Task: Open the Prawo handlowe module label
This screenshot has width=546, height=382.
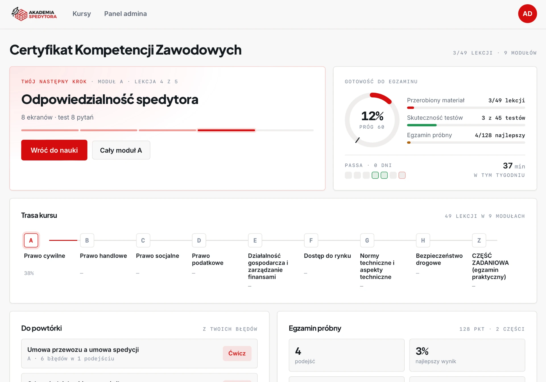Action: coord(104,256)
